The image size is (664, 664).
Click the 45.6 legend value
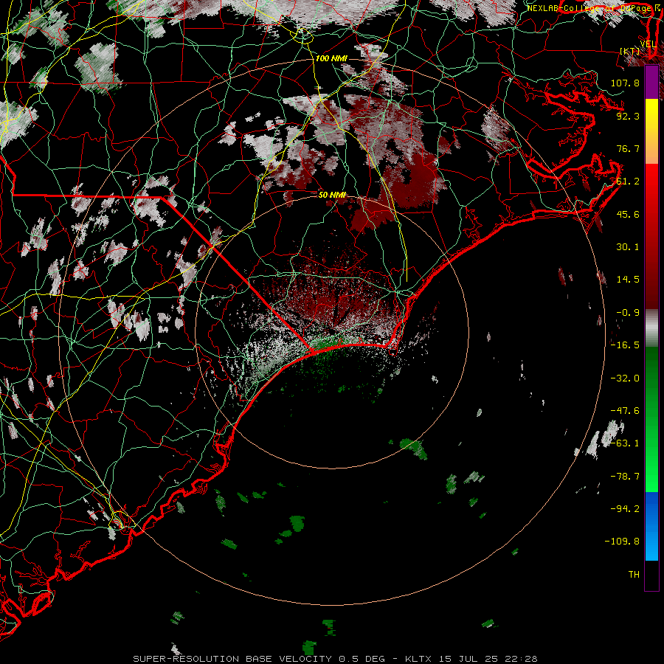coord(628,214)
